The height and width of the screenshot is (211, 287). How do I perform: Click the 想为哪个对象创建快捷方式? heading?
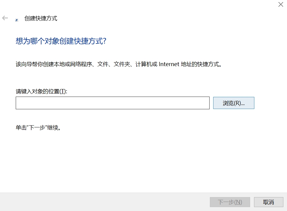pyautogui.click(x=61, y=41)
